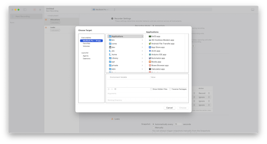Click the Working Directory input field
Viewport: 267px width, 144px height.
[147, 100]
